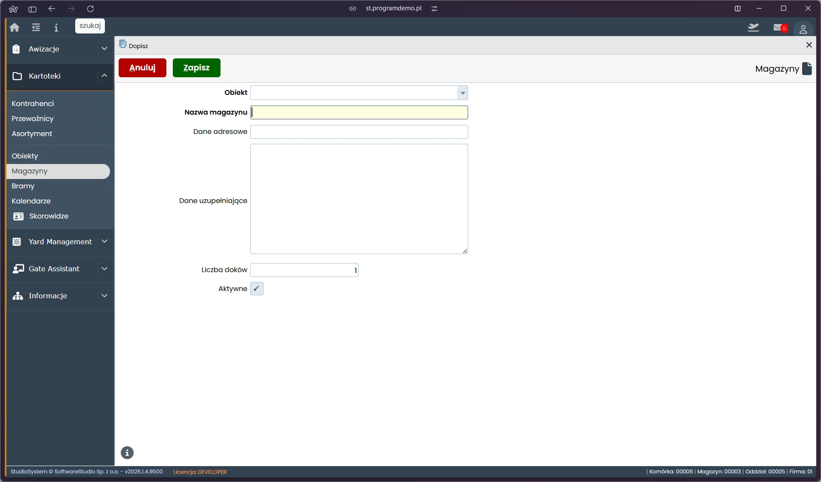Toggle the browser side panel icon
This screenshot has width=821, height=482.
pos(32,9)
